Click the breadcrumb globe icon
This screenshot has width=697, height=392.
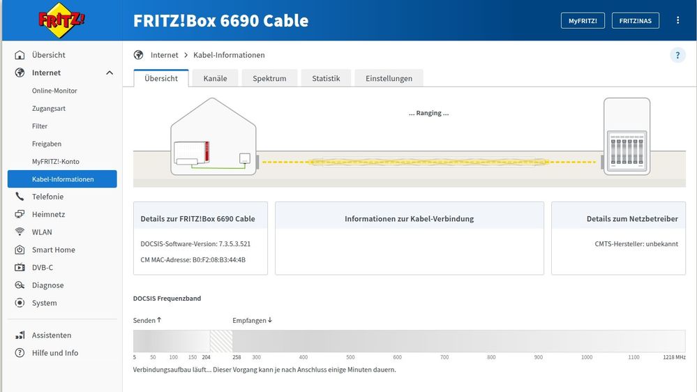click(138, 55)
